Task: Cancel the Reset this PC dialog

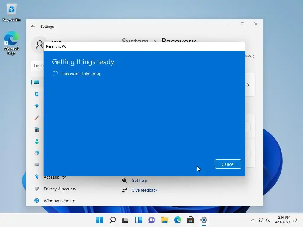Action: [x=228, y=164]
